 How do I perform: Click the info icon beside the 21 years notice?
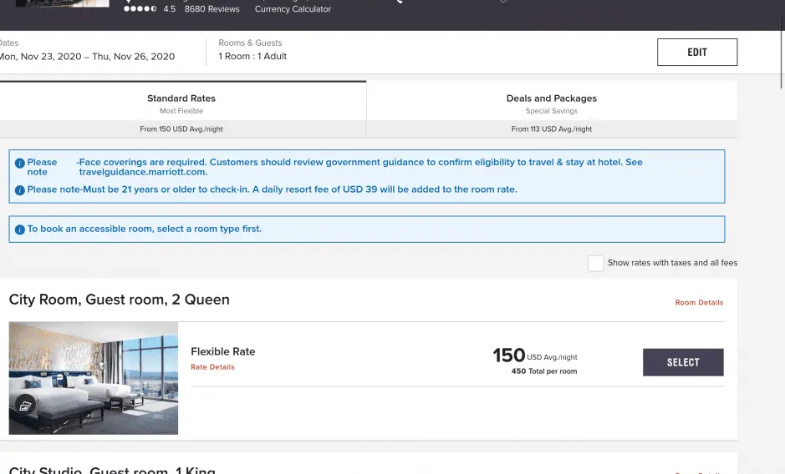point(19,190)
